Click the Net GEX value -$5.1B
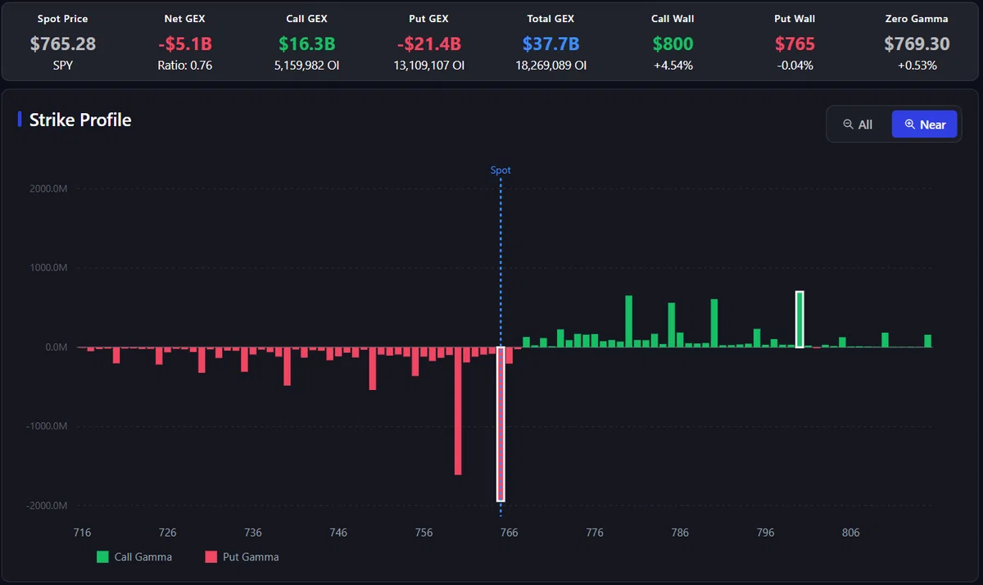983x585 pixels. click(x=185, y=43)
